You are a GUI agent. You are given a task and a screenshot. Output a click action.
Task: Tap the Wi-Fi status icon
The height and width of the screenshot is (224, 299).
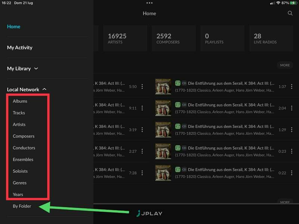[x=278, y=3]
